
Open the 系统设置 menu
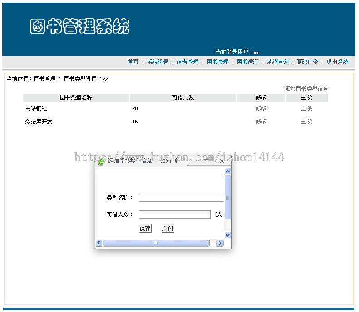[x=158, y=62]
